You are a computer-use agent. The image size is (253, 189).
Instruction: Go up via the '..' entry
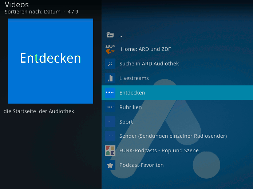[x=177, y=35]
